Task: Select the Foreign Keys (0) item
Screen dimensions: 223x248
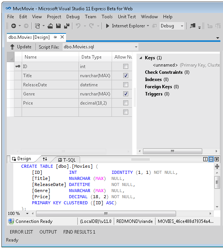Action: (162, 87)
